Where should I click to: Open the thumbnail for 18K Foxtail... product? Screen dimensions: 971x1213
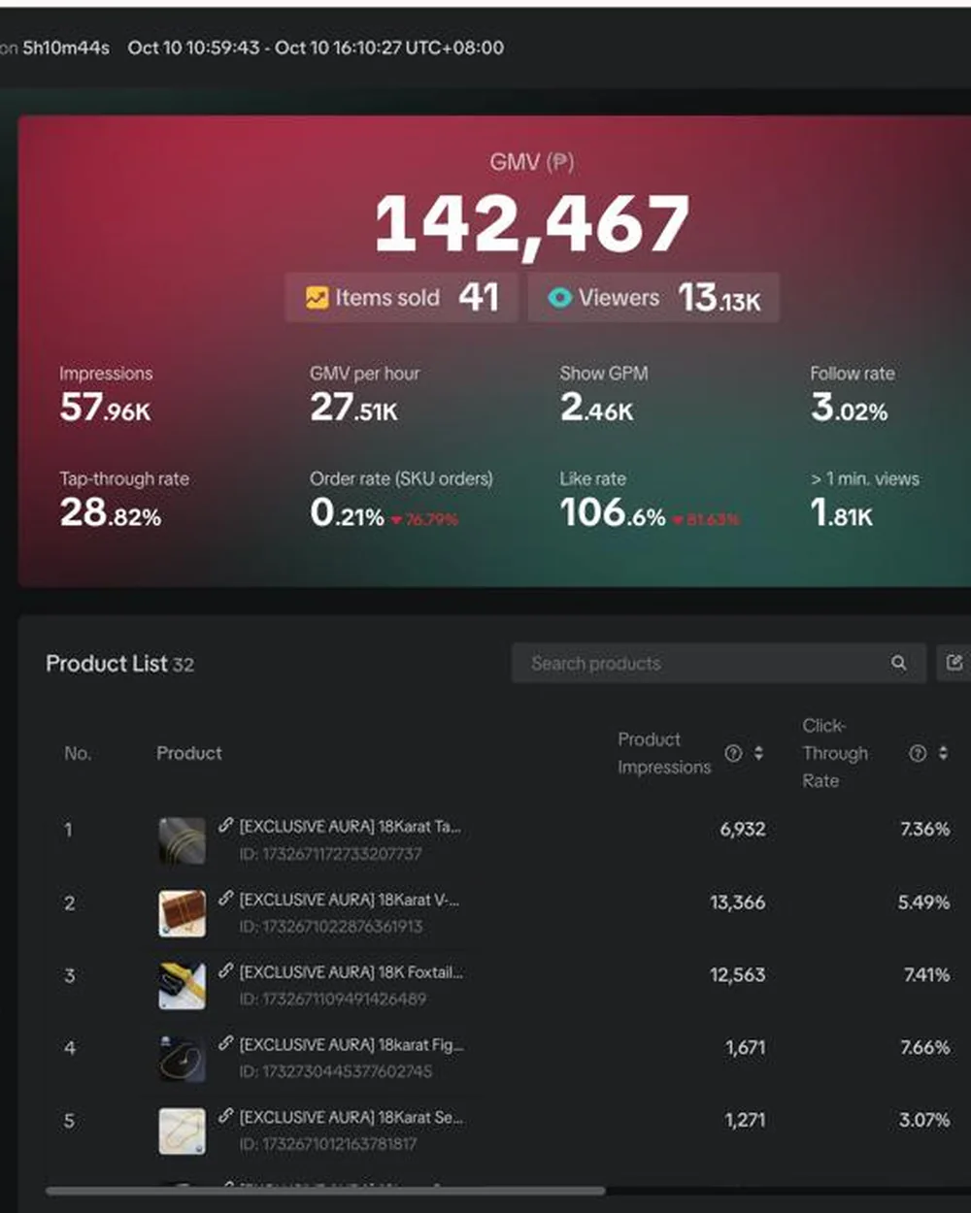[x=182, y=986]
